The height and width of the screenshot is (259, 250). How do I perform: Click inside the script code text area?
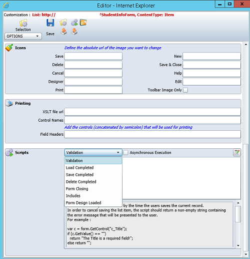click(x=181, y=178)
